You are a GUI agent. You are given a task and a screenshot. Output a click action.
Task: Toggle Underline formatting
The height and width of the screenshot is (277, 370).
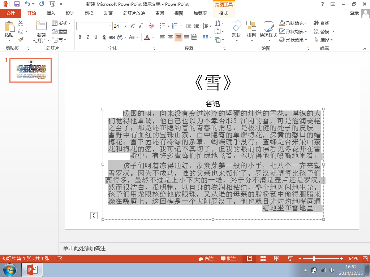pyautogui.click(x=96, y=37)
